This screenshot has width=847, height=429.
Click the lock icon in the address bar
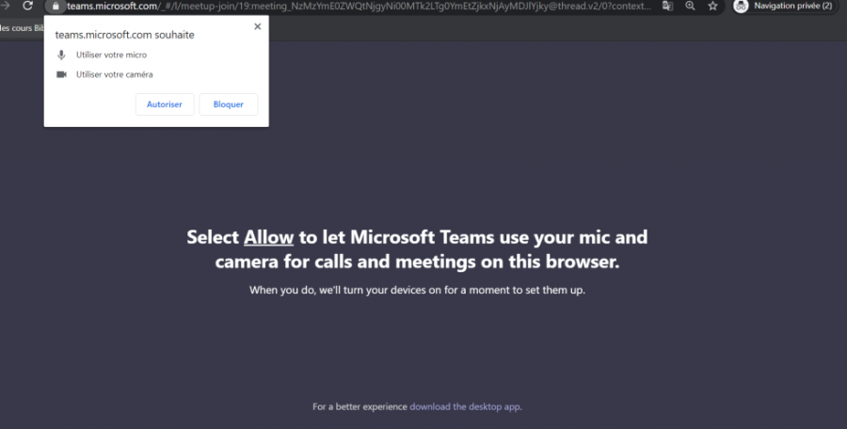[56, 7]
